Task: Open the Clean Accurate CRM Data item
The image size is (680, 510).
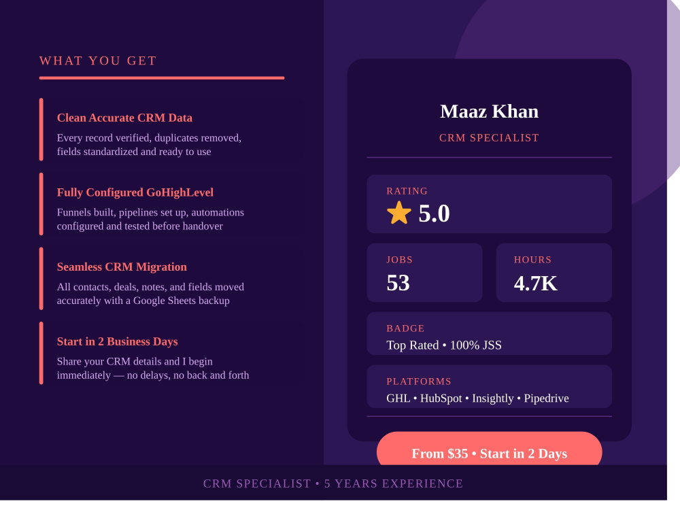Action: 171,130
